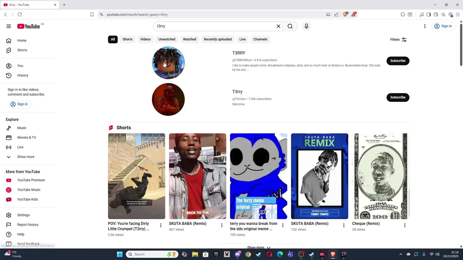463x260 pixels.
Task: Select the Recently uploaded filter chip
Action: point(218,39)
